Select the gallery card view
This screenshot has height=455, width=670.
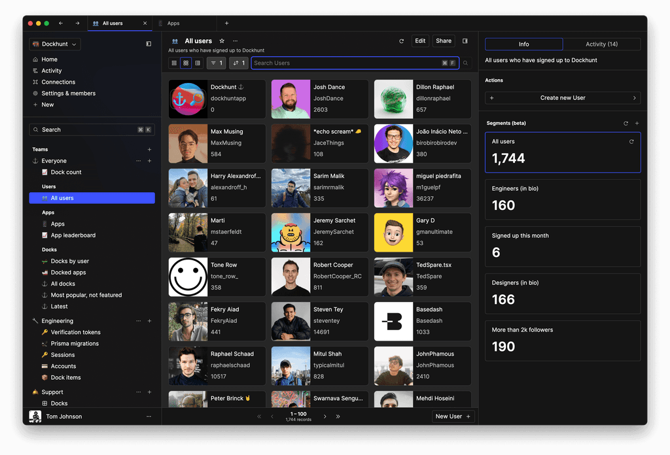pos(187,63)
